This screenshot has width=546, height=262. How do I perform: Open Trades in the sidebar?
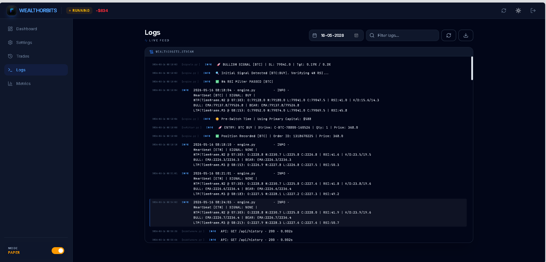[x=36, y=56]
